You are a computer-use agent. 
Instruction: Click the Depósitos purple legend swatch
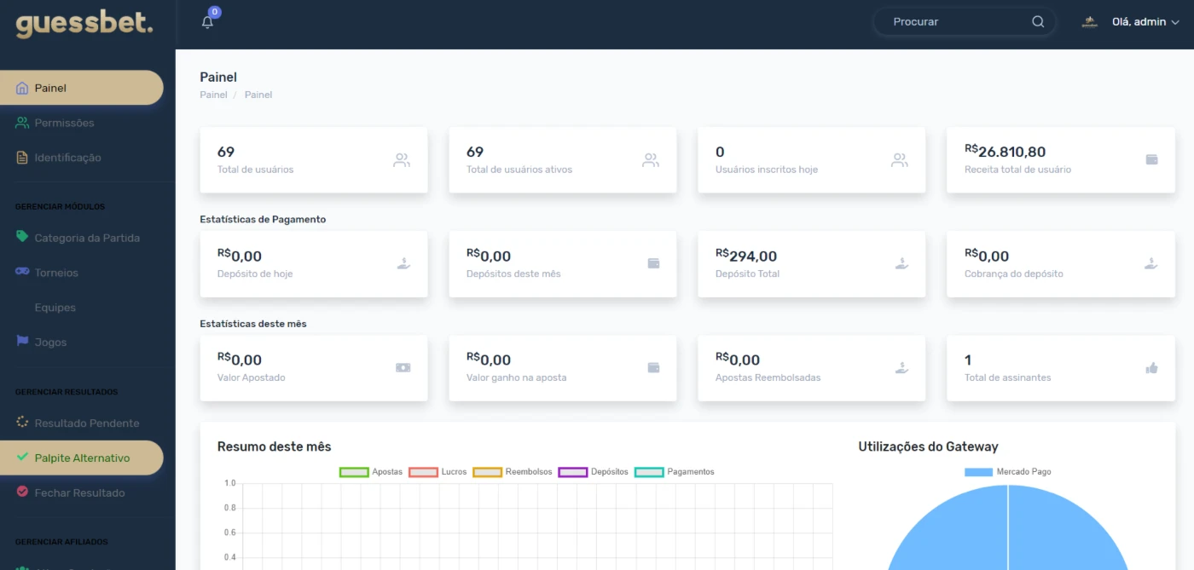[572, 472]
